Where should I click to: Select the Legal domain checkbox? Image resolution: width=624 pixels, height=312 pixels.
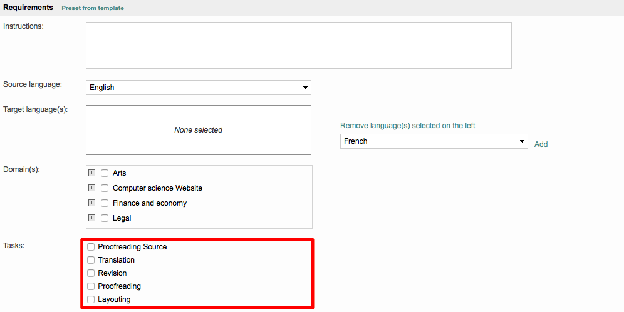point(105,218)
